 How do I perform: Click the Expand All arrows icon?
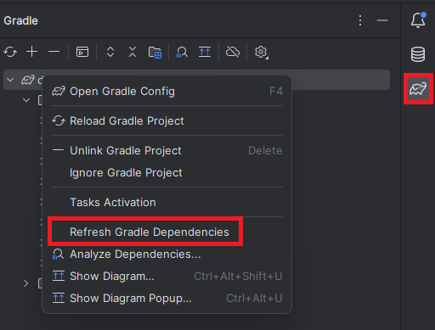110,52
